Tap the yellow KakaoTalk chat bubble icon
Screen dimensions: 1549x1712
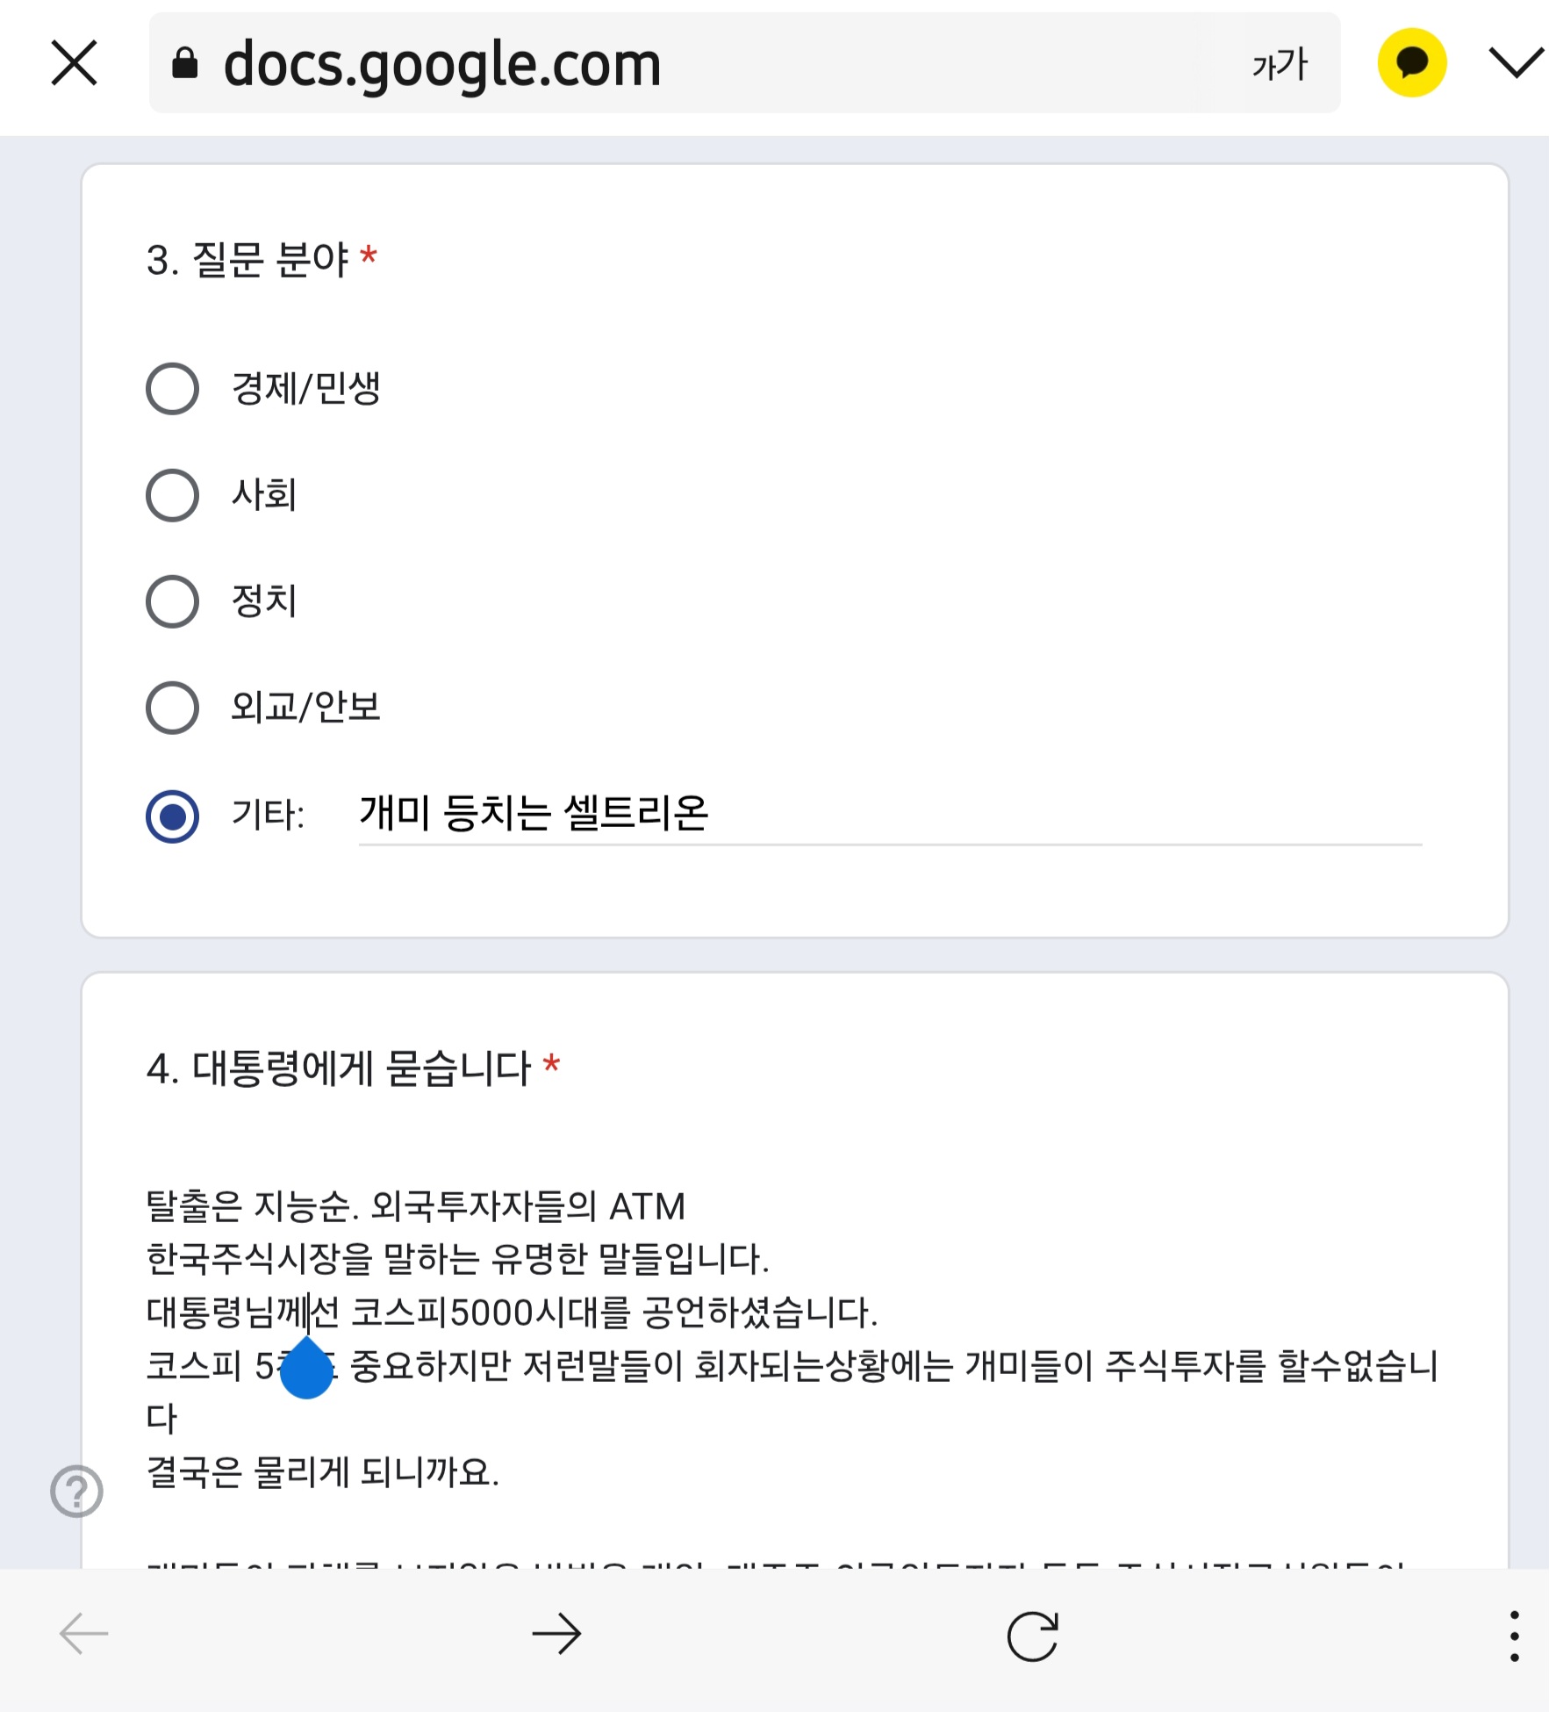1411,63
